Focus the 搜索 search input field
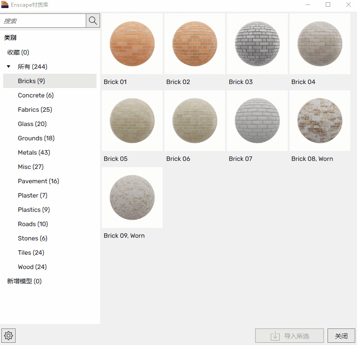The width and height of the screenshot is (357, 345). point(43,21)
